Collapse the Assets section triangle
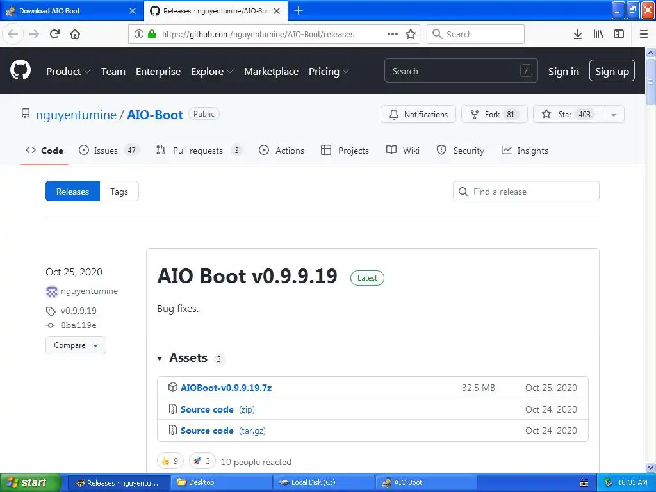656x492 pixels. coord(160,359)
